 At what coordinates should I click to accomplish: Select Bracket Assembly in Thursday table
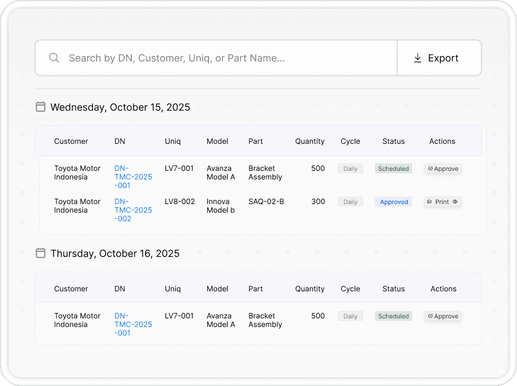point(265,320)
